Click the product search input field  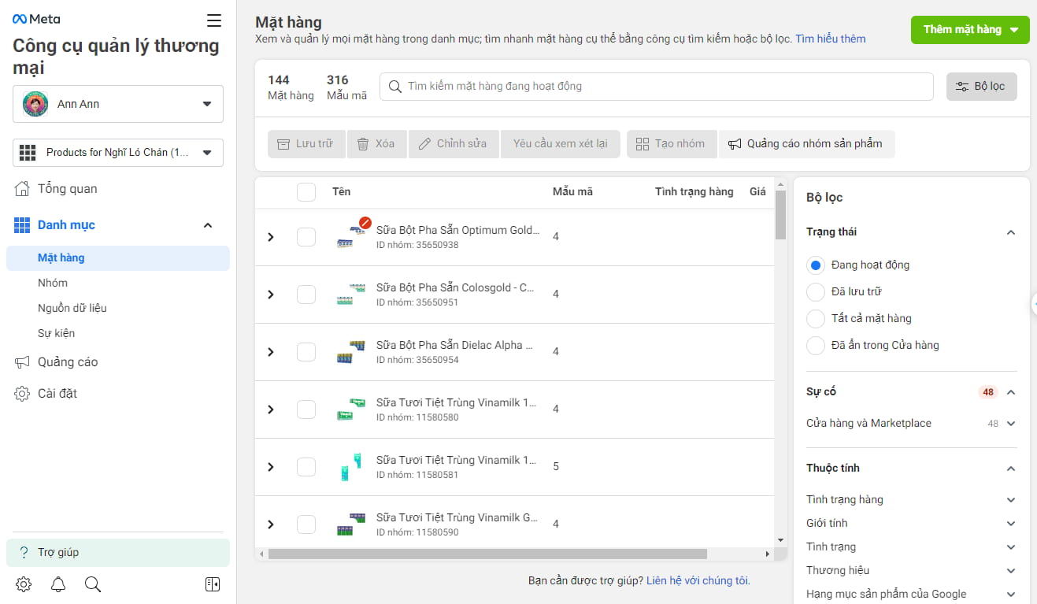(657, 87)
